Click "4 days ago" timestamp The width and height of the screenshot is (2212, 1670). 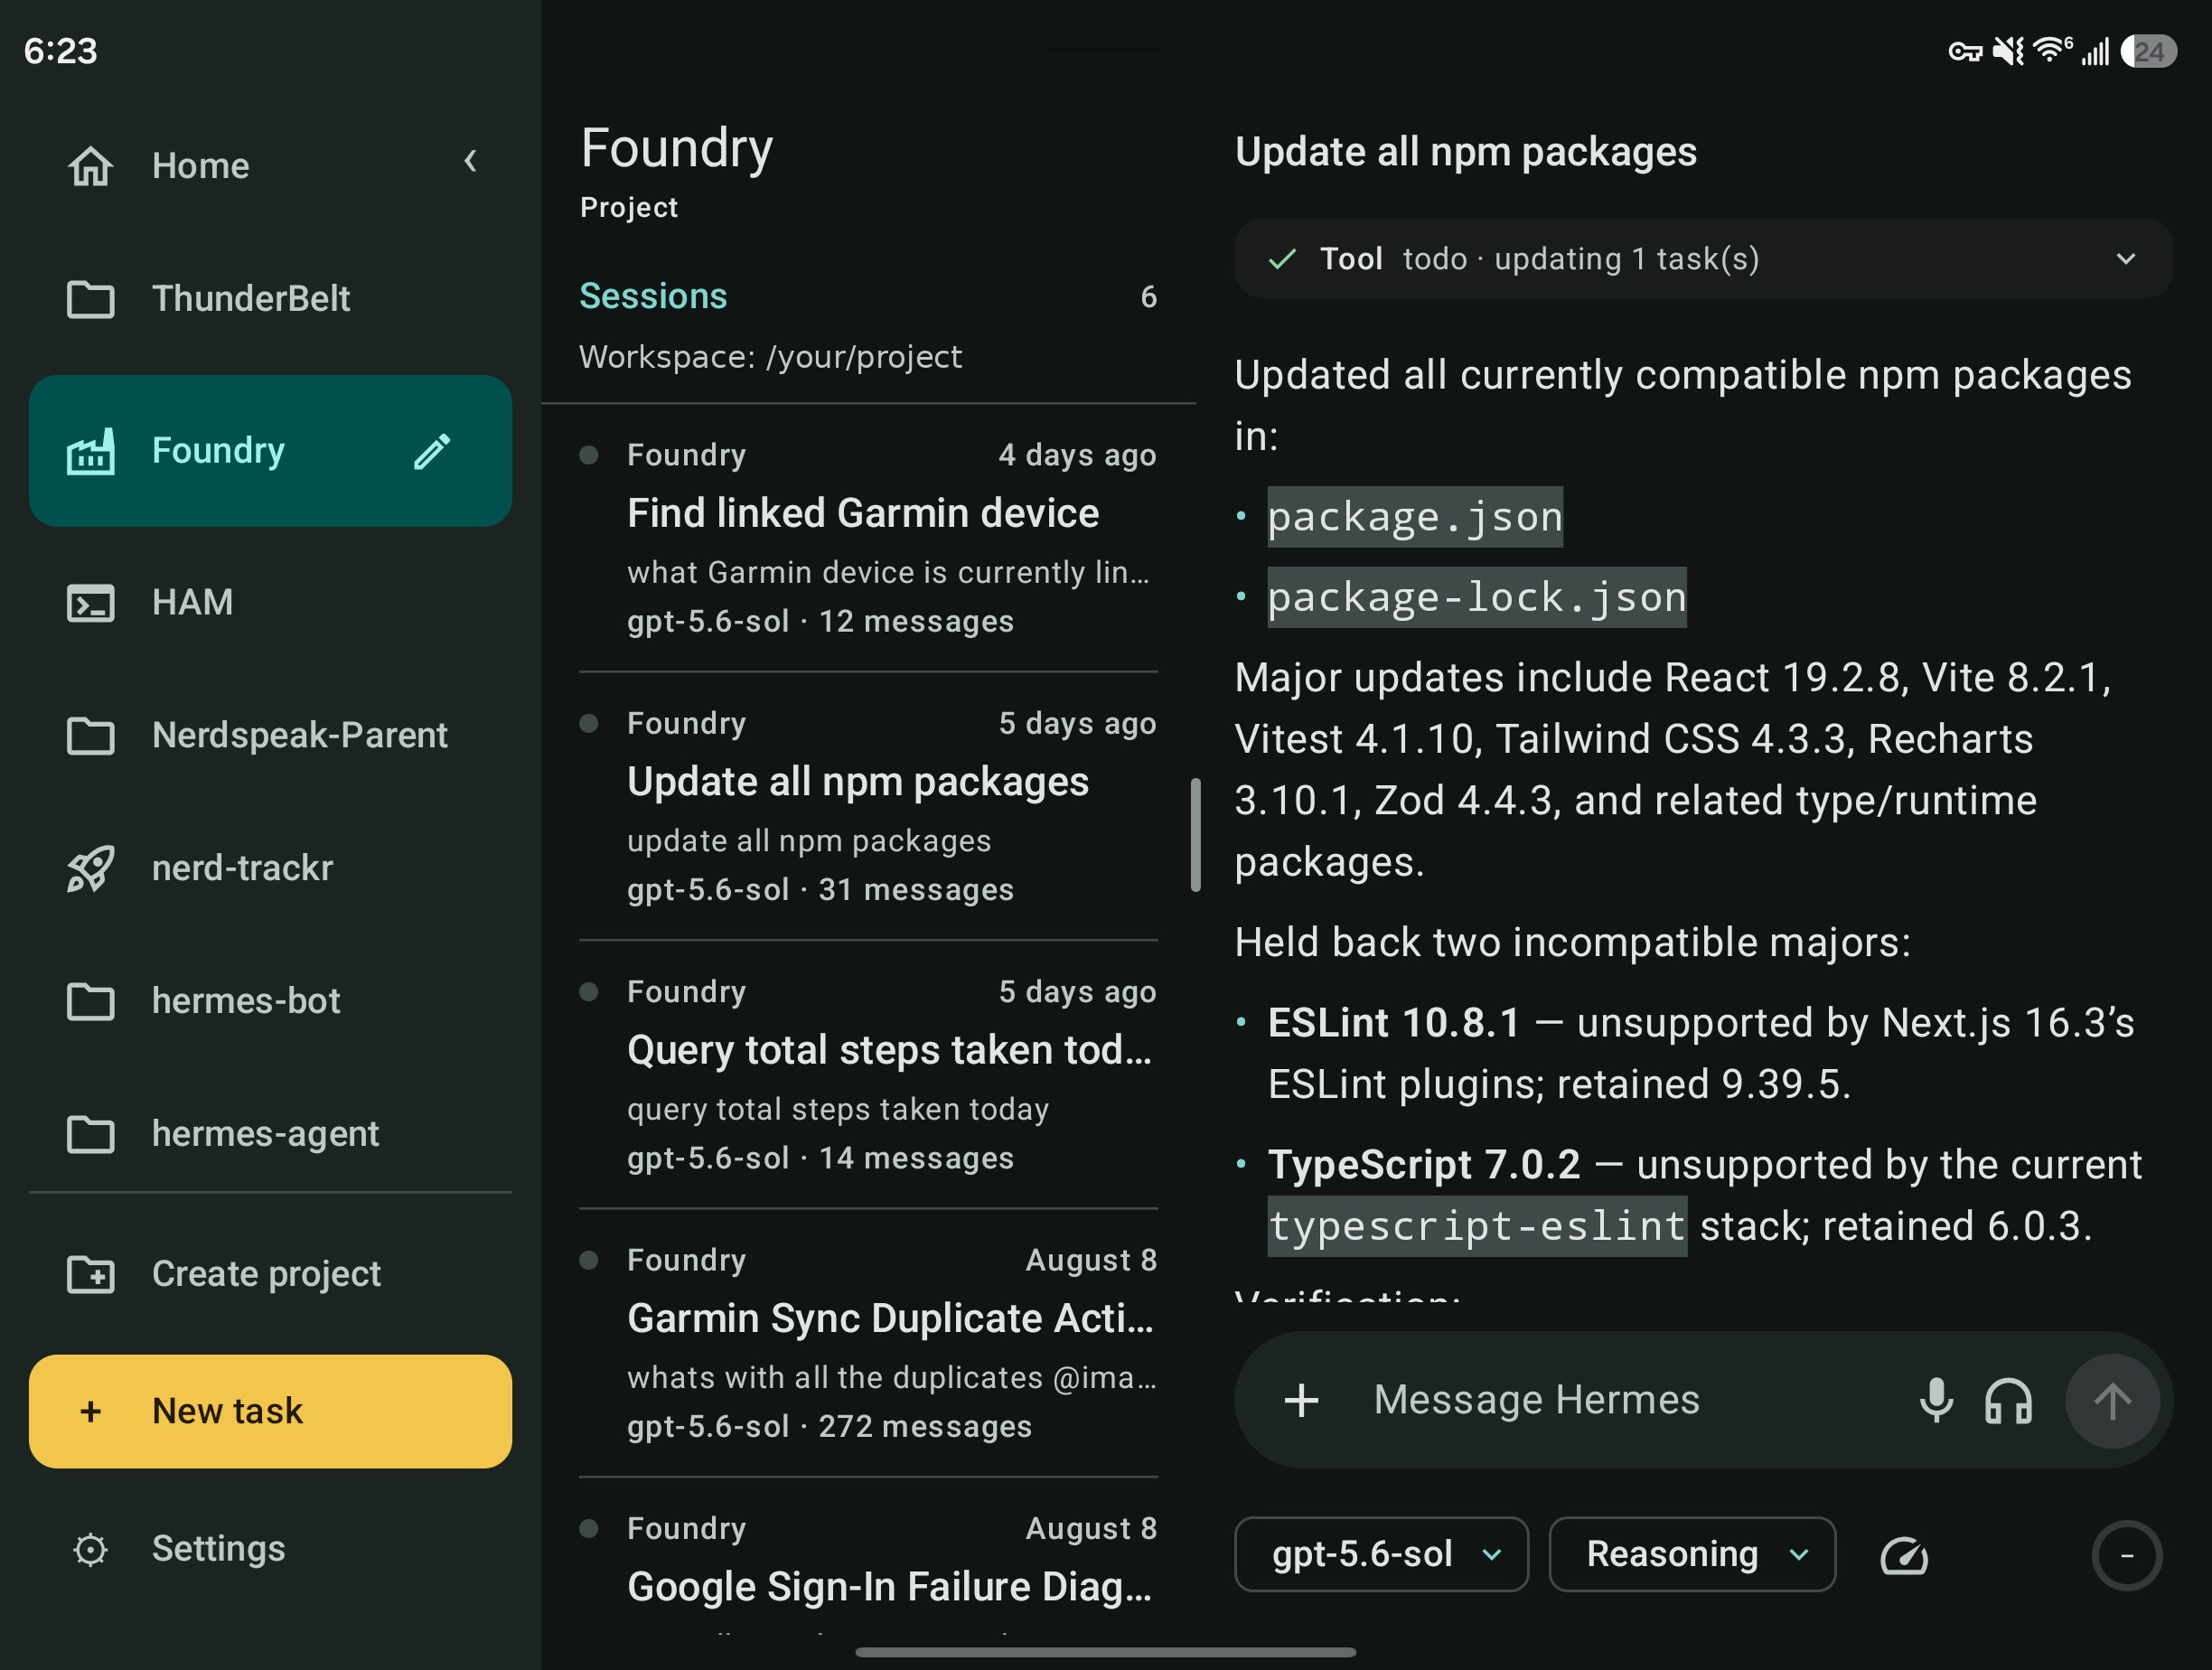(1077, 455)
